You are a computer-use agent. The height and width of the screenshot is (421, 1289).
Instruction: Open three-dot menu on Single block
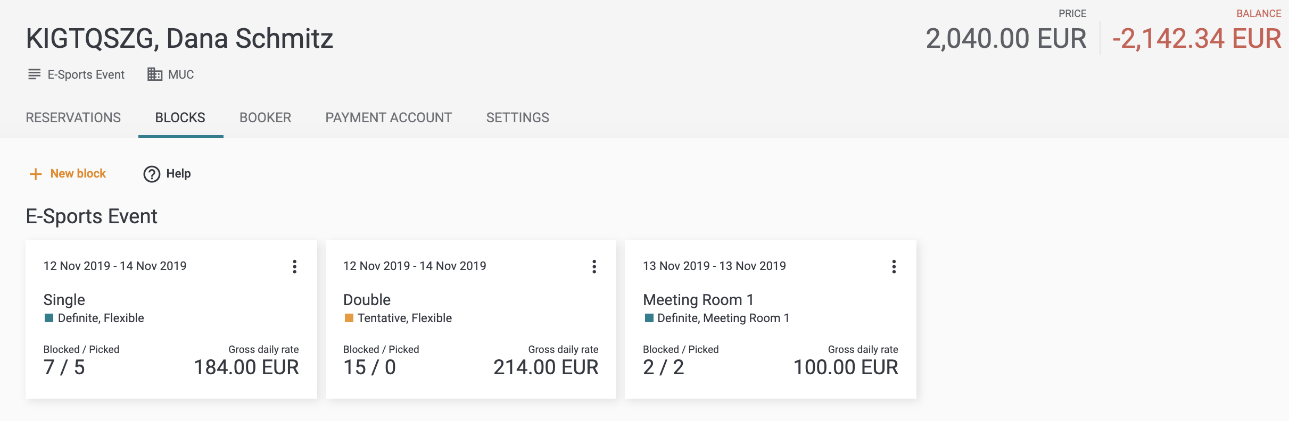point(294,266)
